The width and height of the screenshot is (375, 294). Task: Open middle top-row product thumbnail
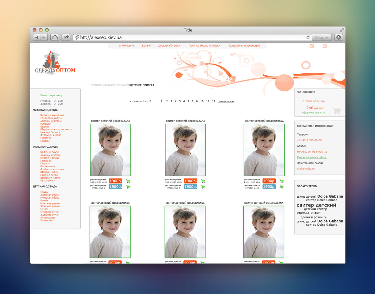pyautogui.click(x=185, y=150)
